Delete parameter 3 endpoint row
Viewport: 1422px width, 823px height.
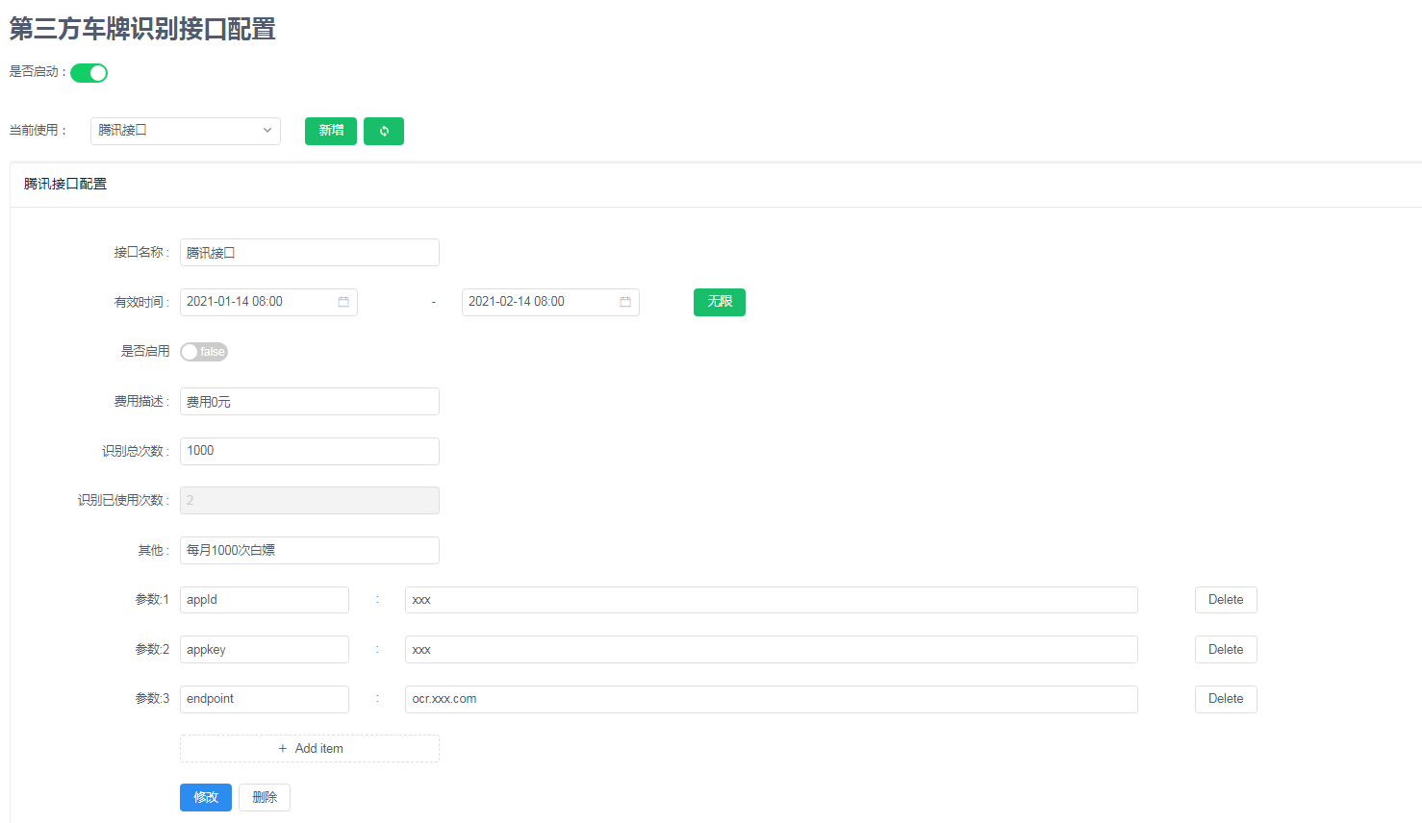click(x=1226, y=699)
